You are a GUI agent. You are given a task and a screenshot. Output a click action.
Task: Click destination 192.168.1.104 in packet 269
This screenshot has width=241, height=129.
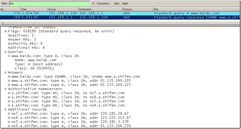(x=94, y=17)
